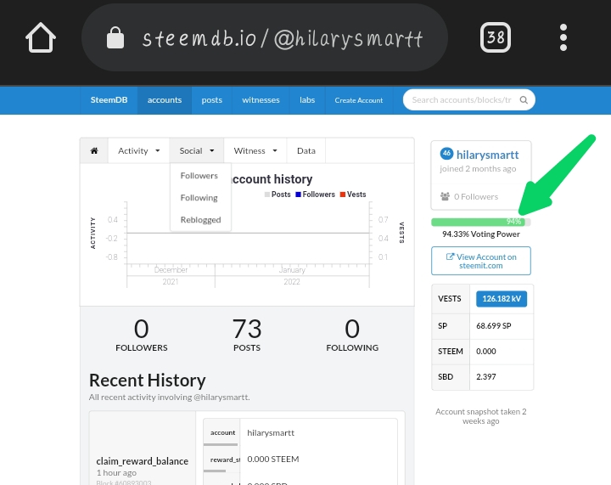Click the Vests legend swatch

343,195
